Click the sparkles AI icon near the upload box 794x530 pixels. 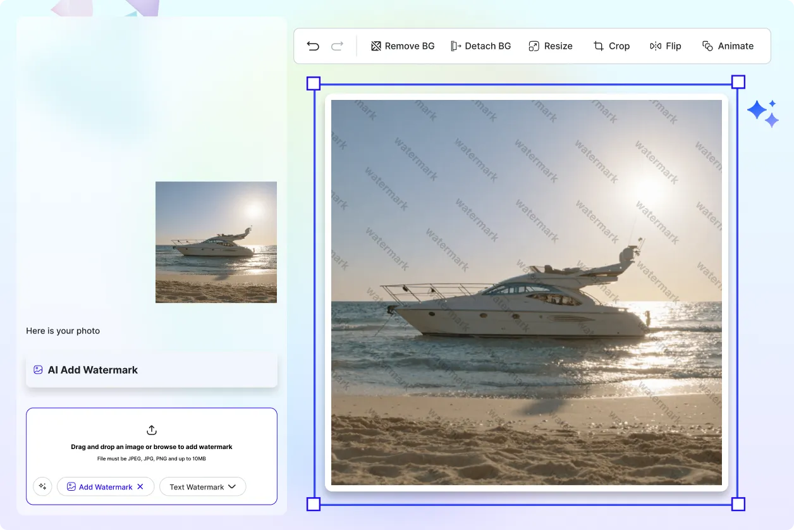pyautogui.click(x=42, y=486)
